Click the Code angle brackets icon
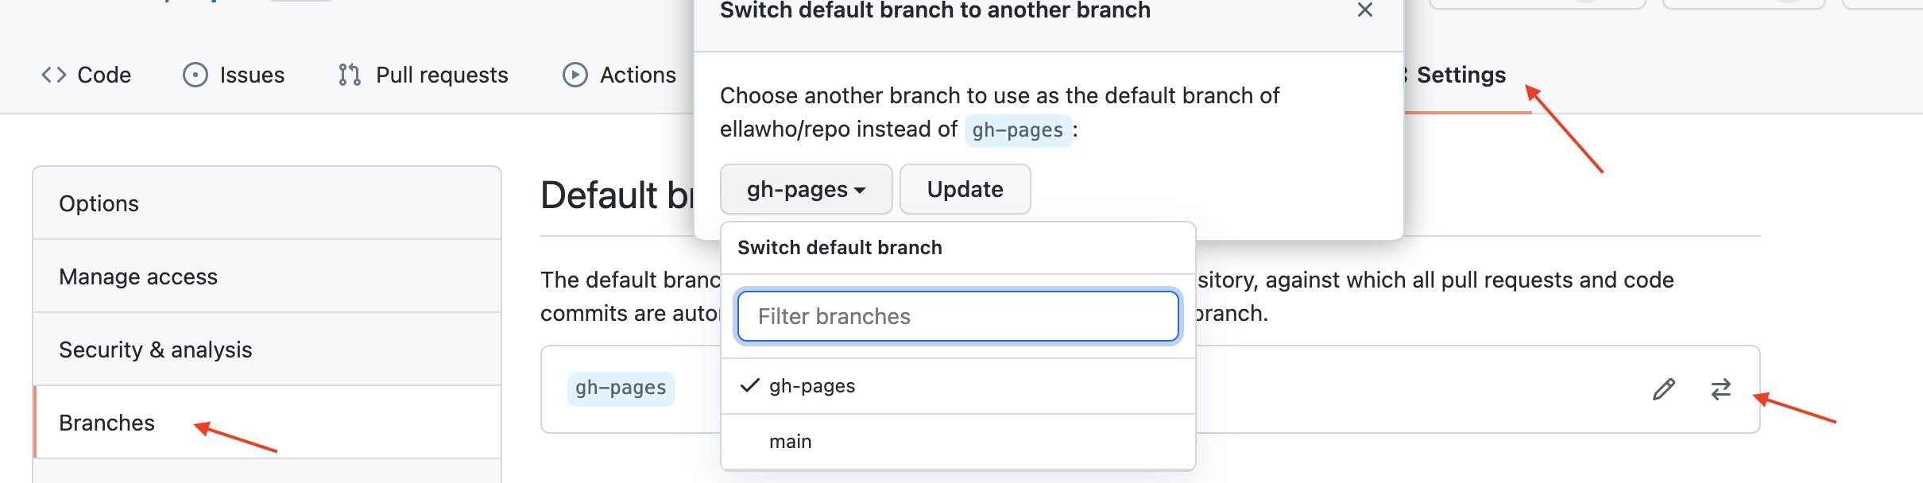Screen dimensions: 1923x483 pyautogui.click(x=53, y=75)
